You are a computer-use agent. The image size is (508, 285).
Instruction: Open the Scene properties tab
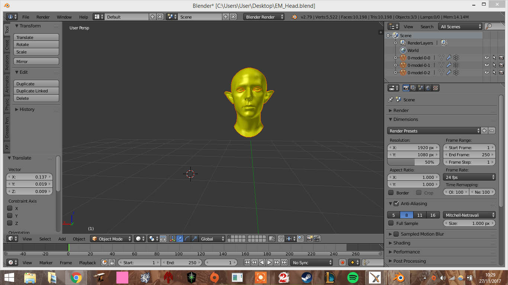[420, 88]
